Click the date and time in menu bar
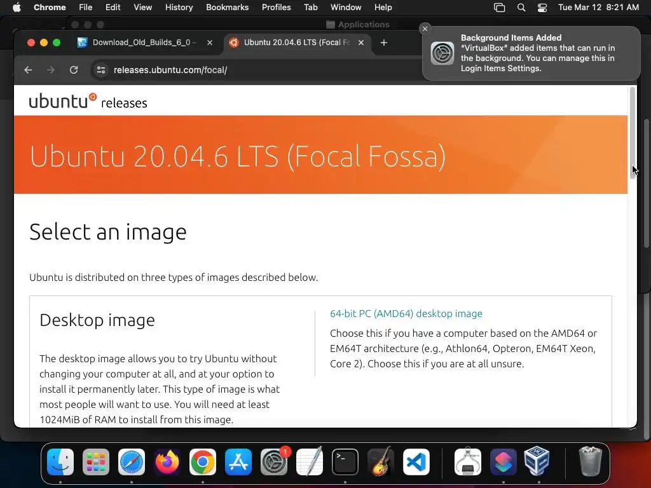The image size is (651, 488). tap(598, 8)
